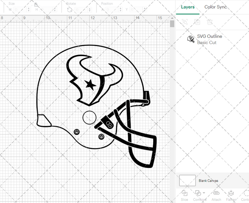Increase rotation with the up arrow

89,8
